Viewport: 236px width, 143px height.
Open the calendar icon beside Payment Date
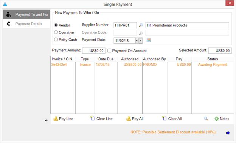[149, 40]
